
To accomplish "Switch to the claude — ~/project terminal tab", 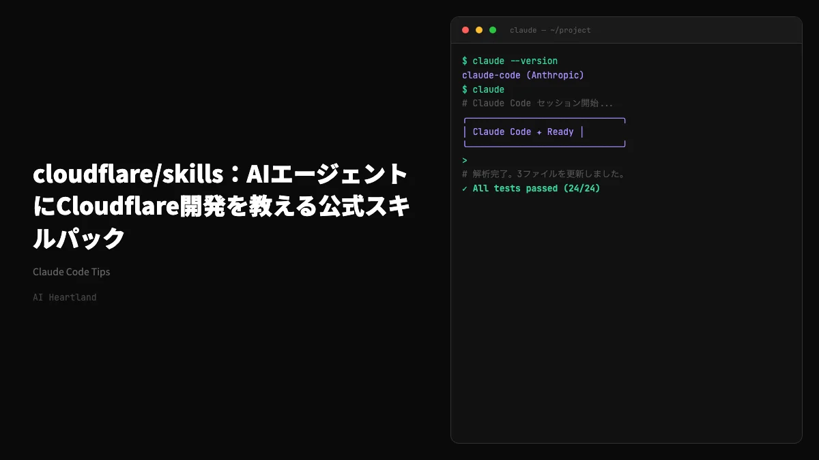I will pos(550,30).
